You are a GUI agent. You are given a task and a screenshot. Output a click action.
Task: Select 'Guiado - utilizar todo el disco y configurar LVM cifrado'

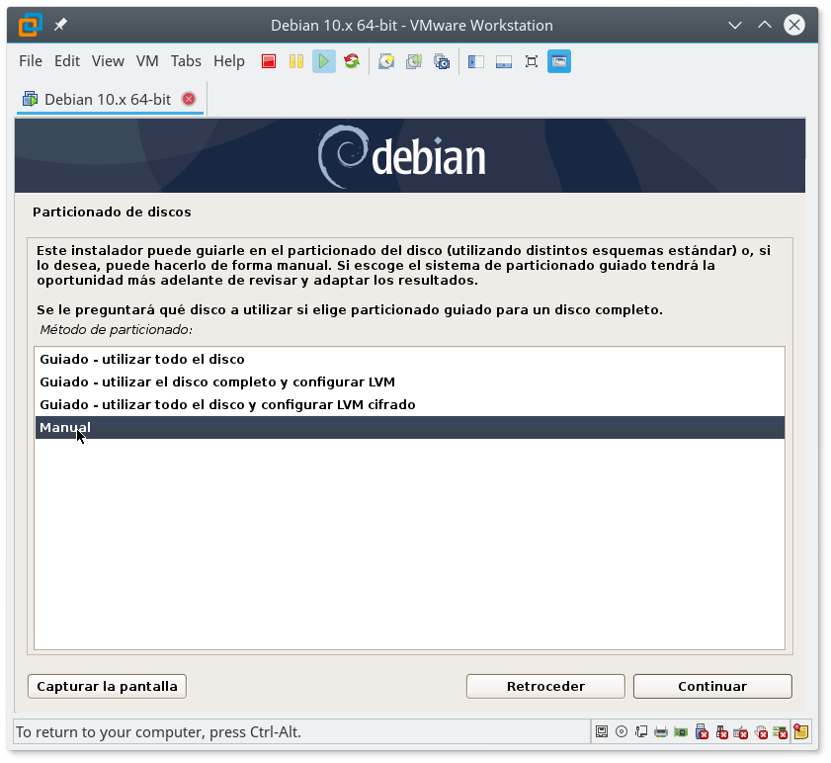(410, 405)
